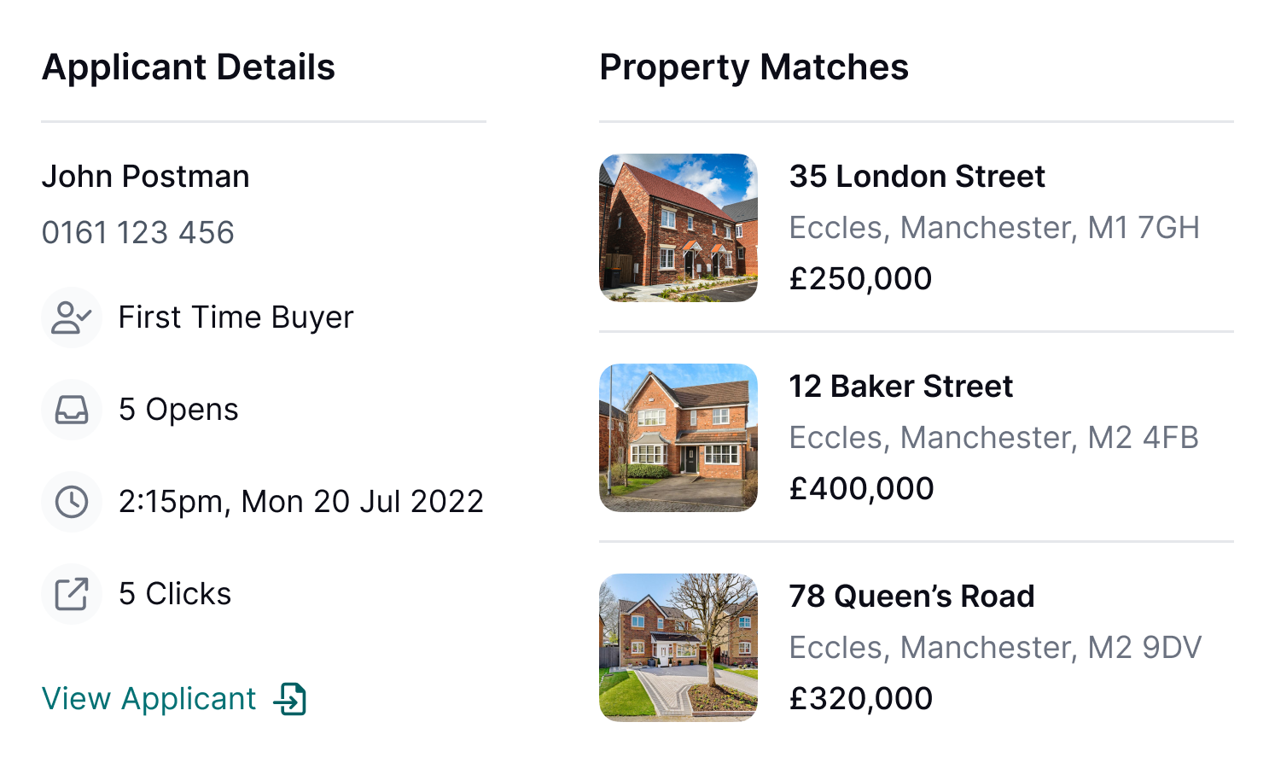
Task: Click the 78 Queen's Road house photo
Action: [678, 647]
